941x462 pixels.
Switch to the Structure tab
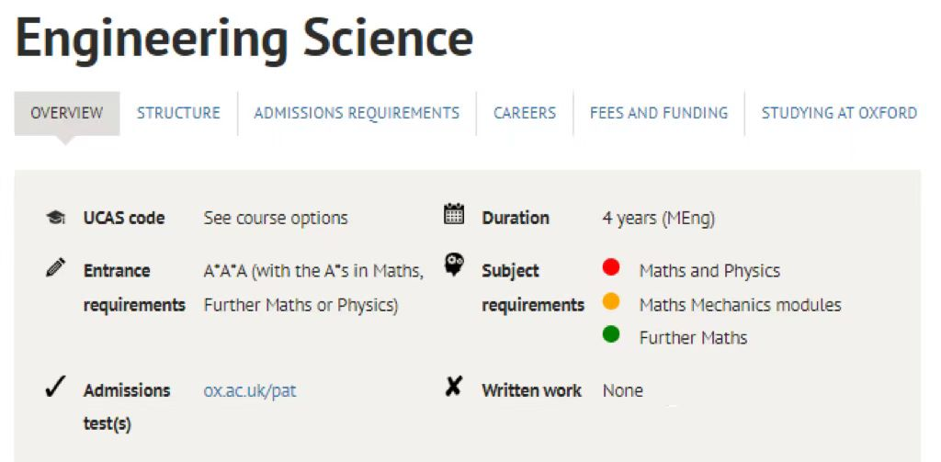(x=178, y=113)
